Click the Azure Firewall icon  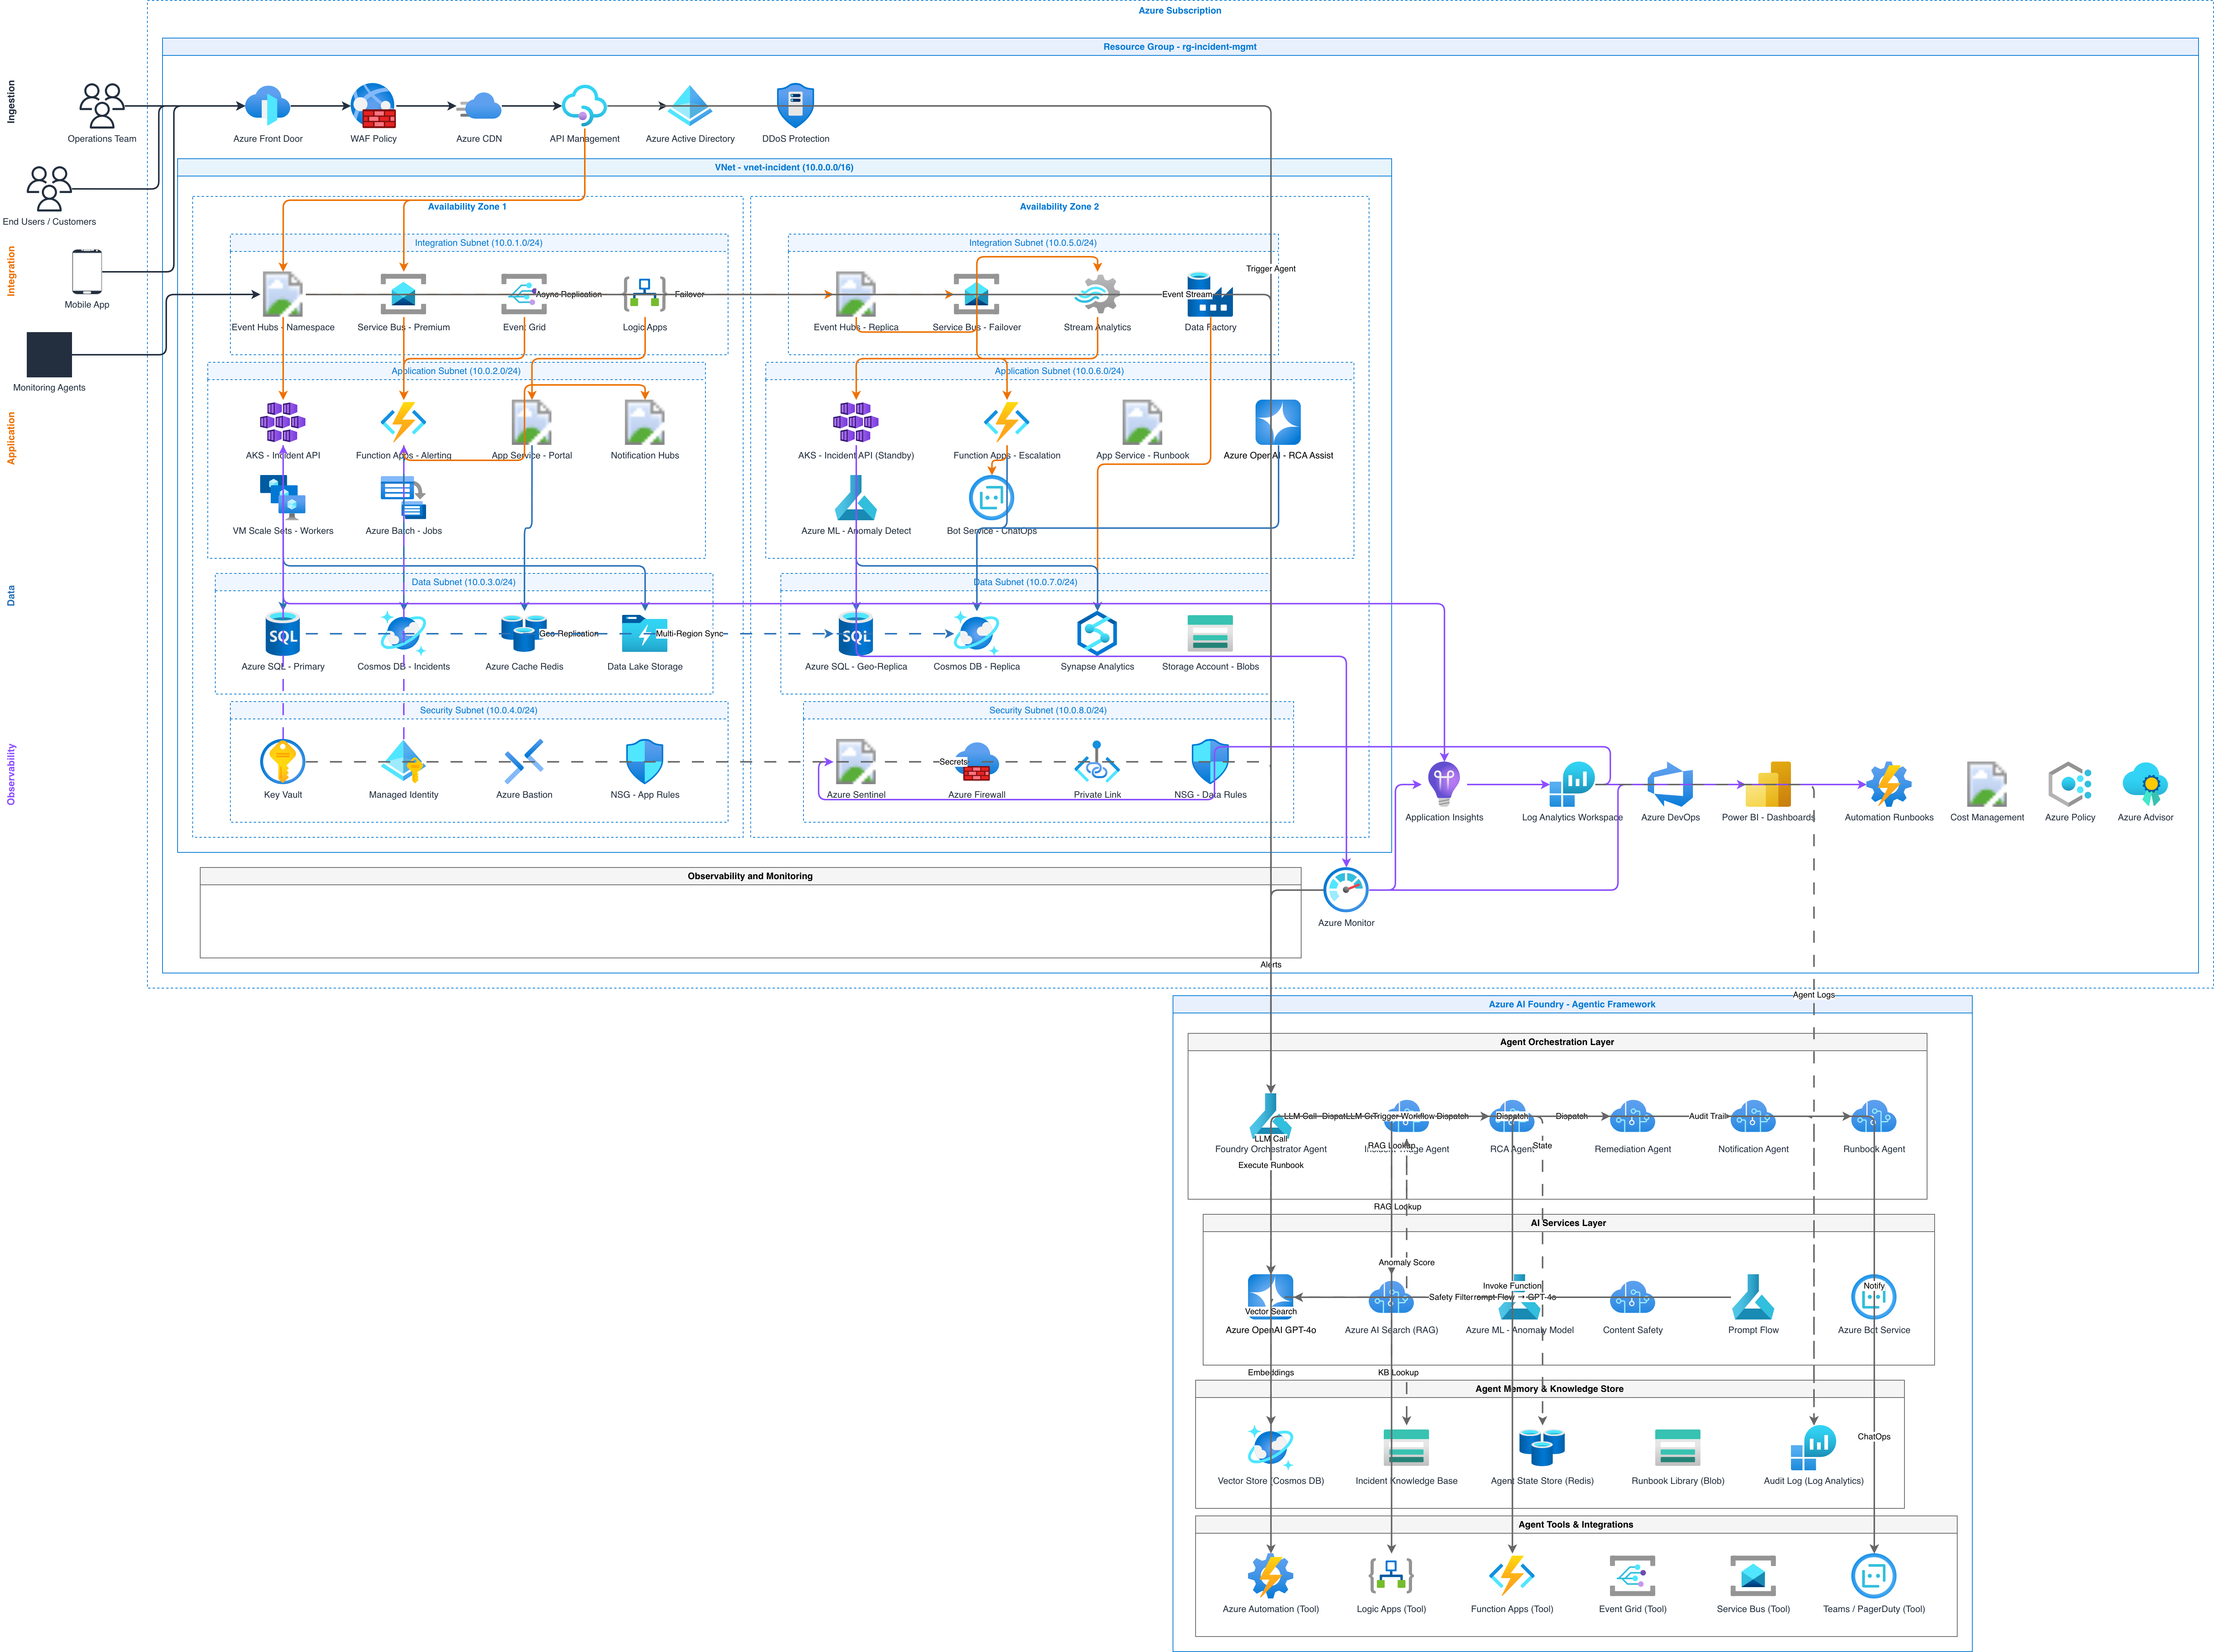pos(976,762)
